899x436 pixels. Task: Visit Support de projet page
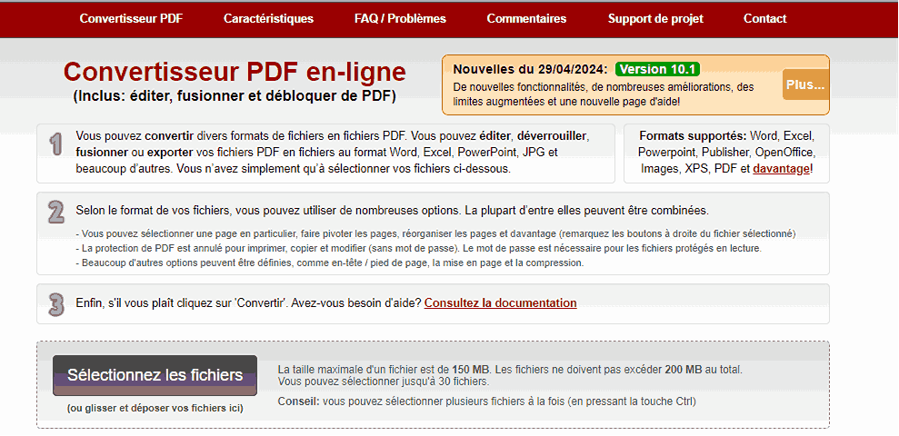pyautogui.click(x=655, y=18)
